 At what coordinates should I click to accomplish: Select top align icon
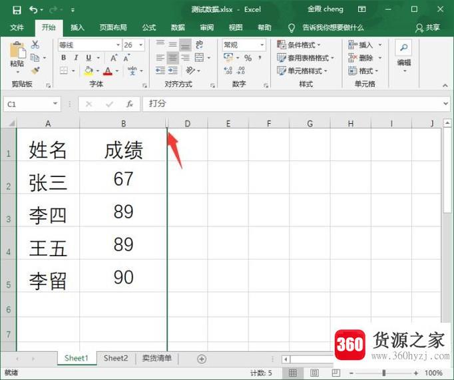pyautogui.click(x=160, y=45)
